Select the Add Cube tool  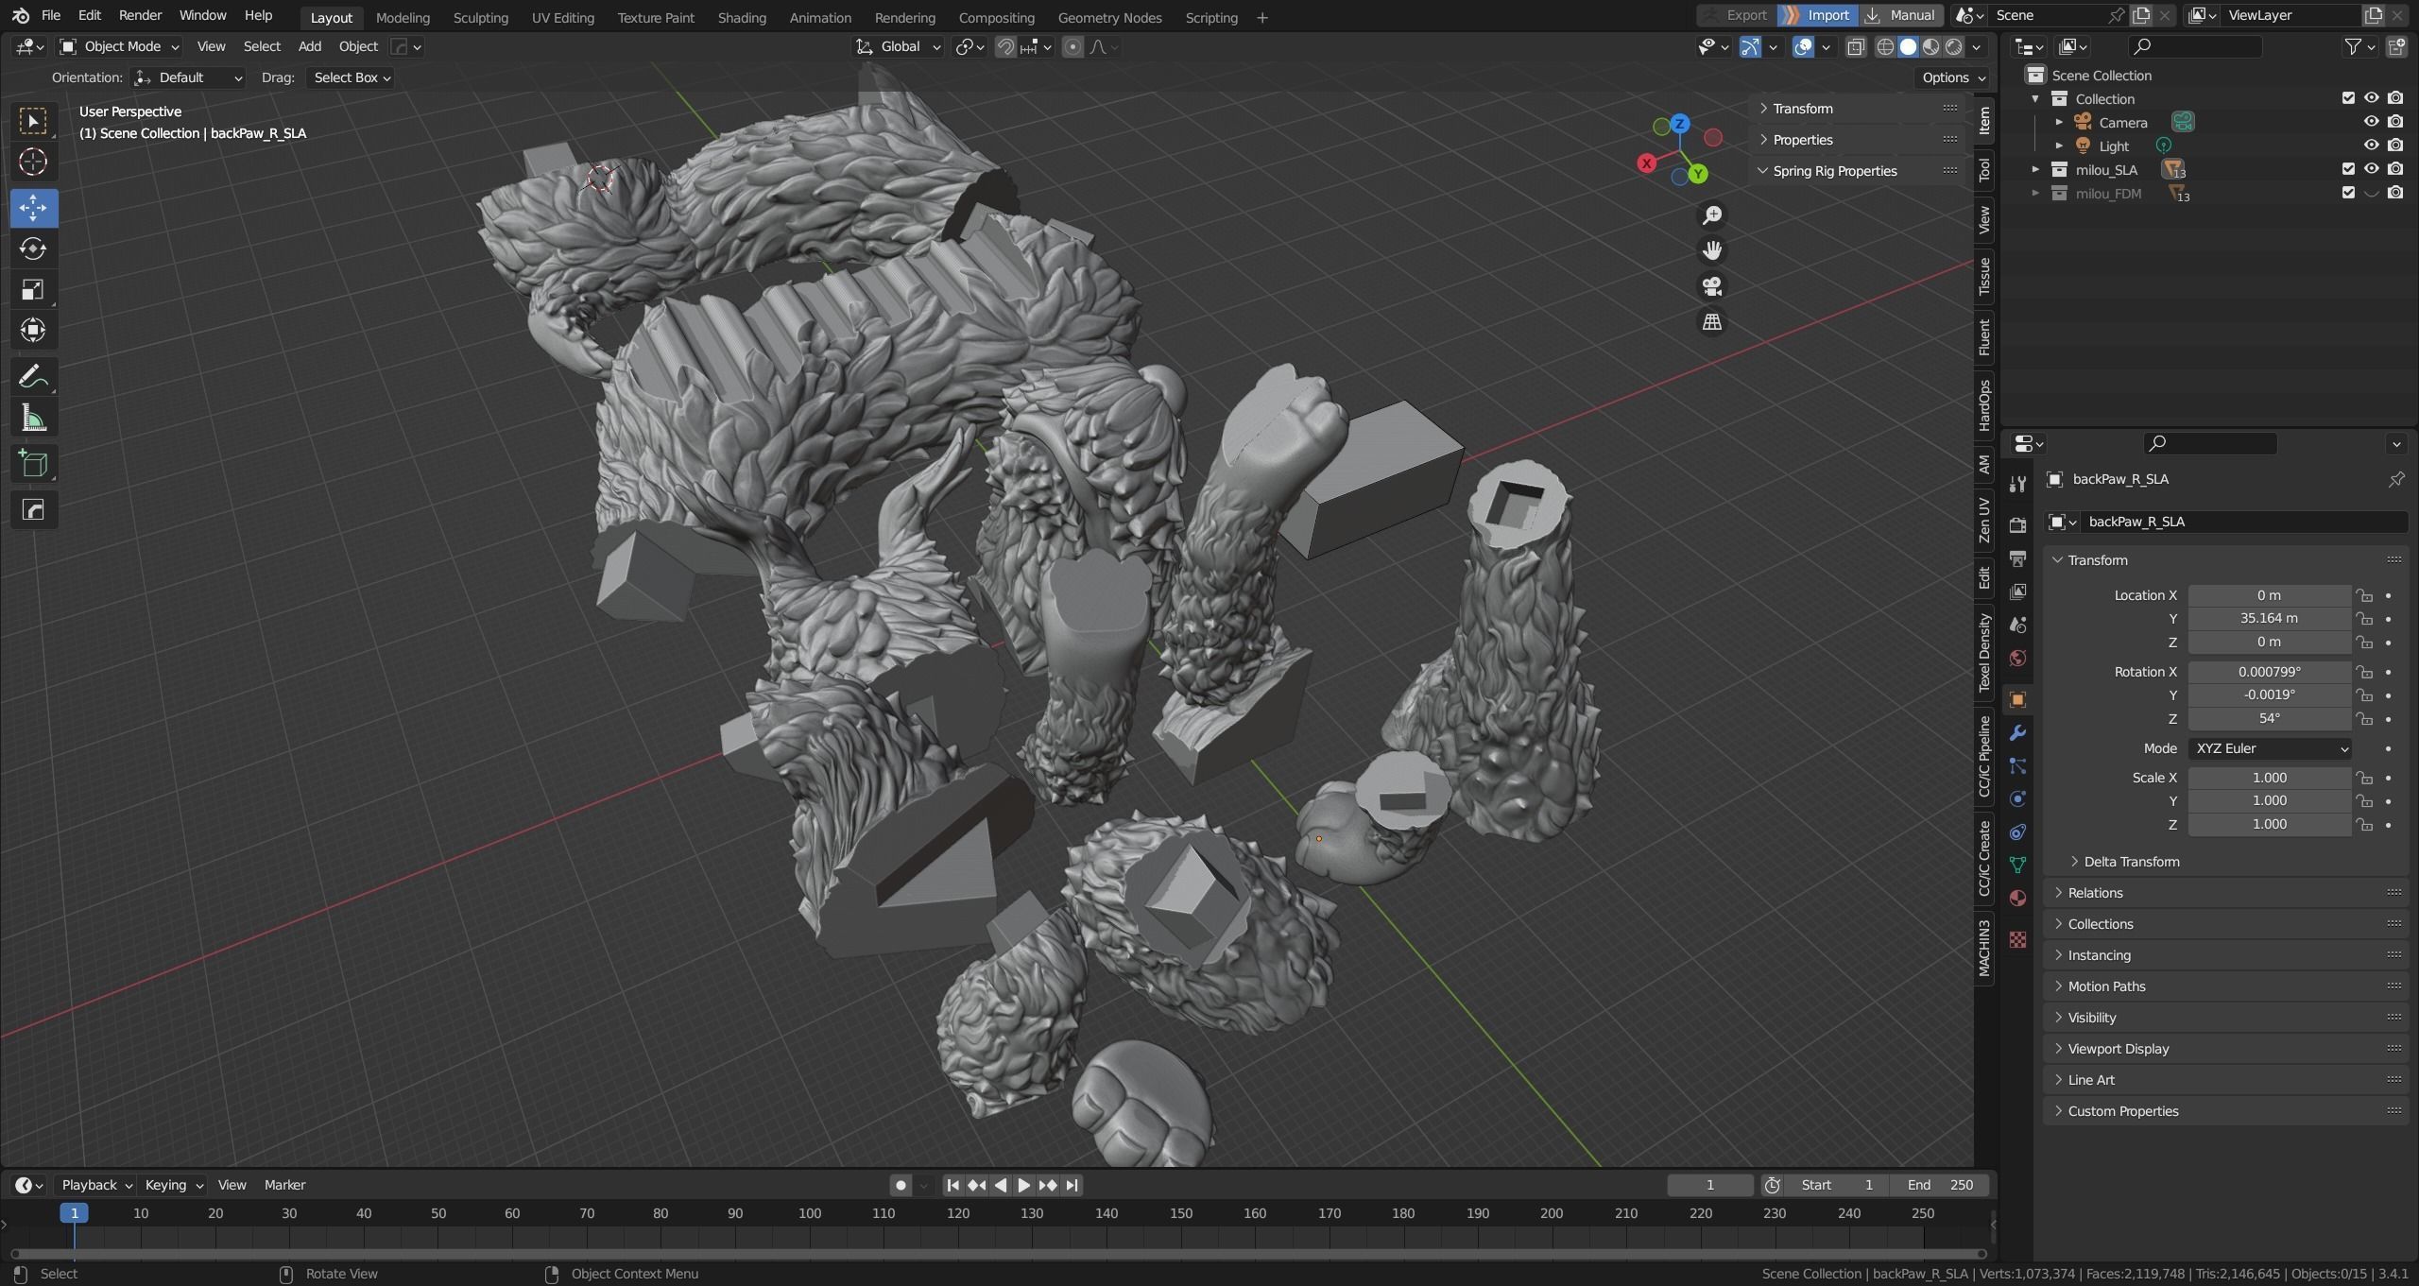[x=33, y=464]
